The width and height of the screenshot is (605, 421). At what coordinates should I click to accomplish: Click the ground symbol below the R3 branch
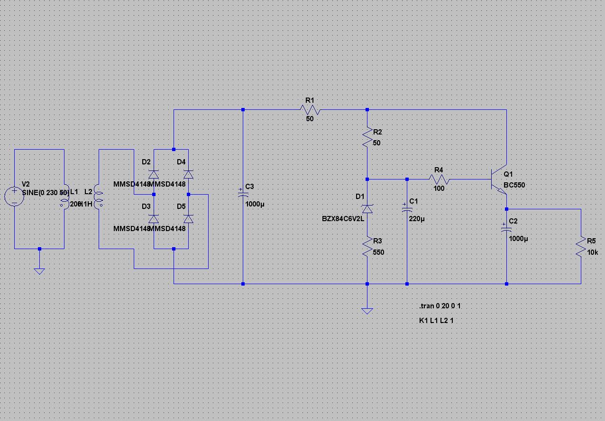tap(367, 311)
